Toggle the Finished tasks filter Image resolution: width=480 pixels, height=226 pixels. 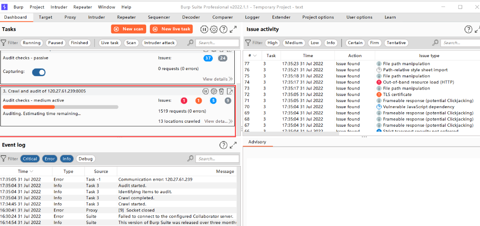79,43
